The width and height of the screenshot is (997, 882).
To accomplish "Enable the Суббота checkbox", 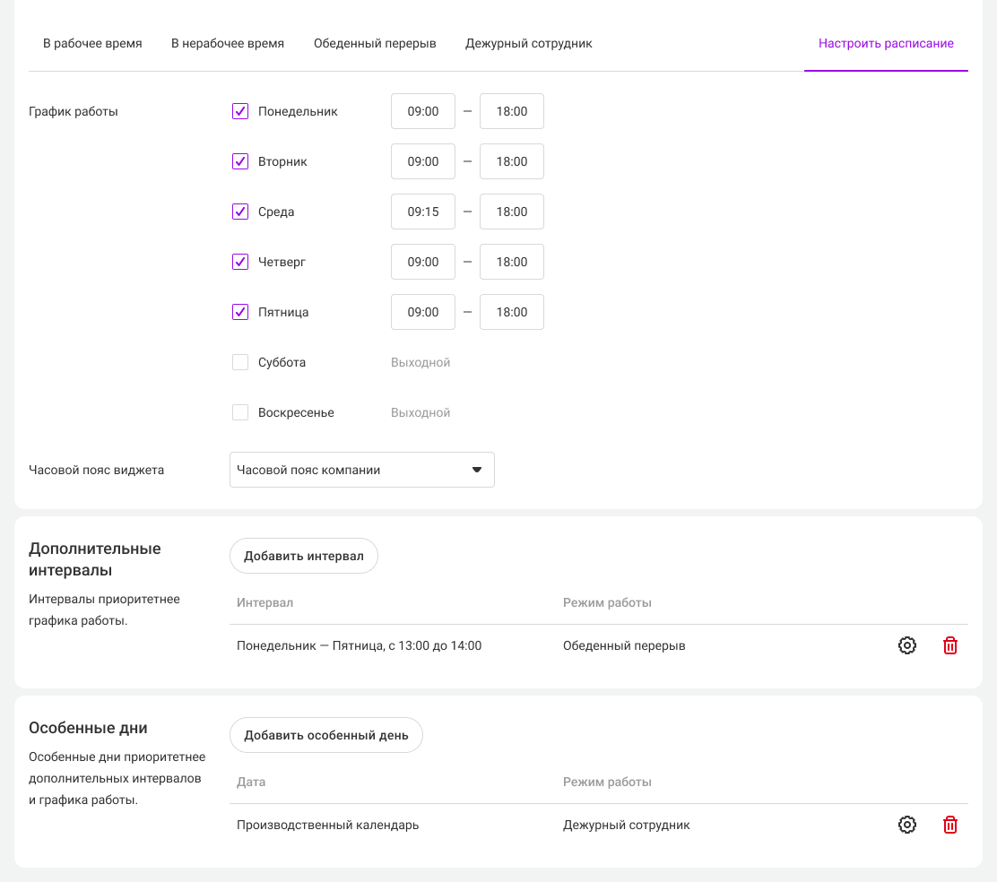I will (x=240, y=362).
